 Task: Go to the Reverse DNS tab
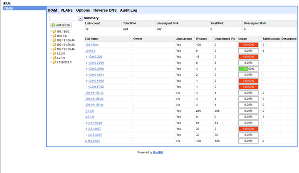click(105, 10)
